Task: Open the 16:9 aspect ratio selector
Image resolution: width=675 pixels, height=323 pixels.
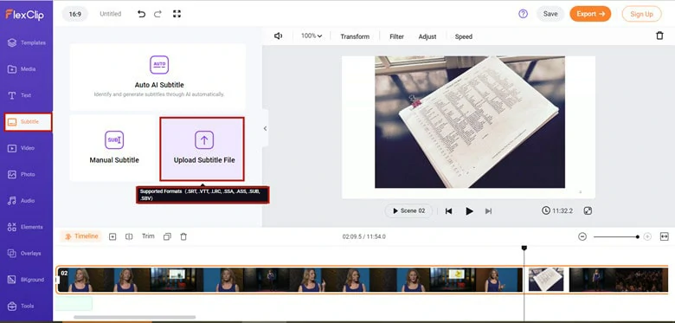Action: [x=75, y=14]
